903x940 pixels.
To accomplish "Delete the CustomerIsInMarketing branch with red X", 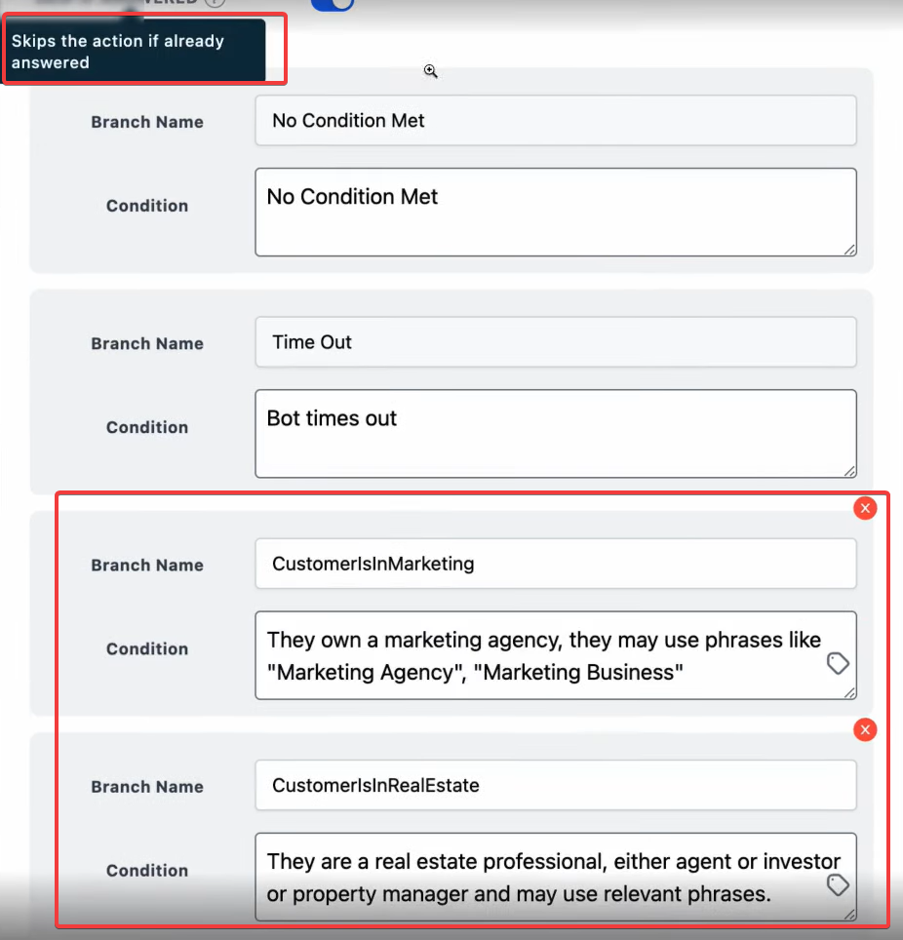I will click(865, 508).
